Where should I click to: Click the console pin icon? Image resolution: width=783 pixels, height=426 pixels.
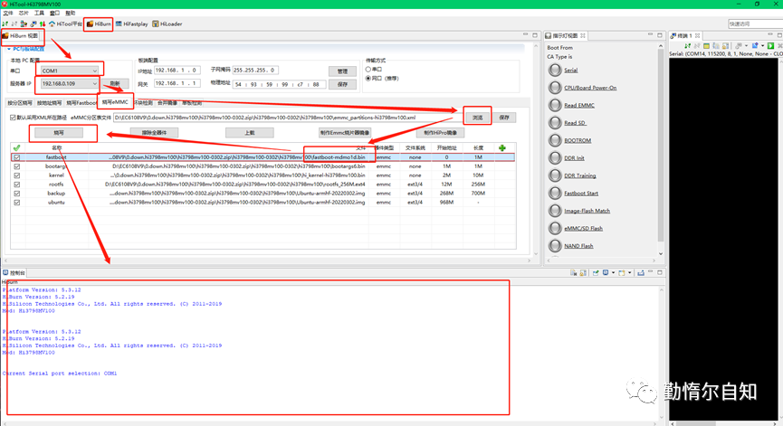pyautogui.click(x=596, y=273)
